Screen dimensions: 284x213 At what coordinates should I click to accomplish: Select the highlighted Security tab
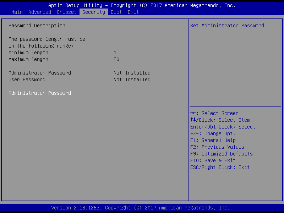pos(94,12)
